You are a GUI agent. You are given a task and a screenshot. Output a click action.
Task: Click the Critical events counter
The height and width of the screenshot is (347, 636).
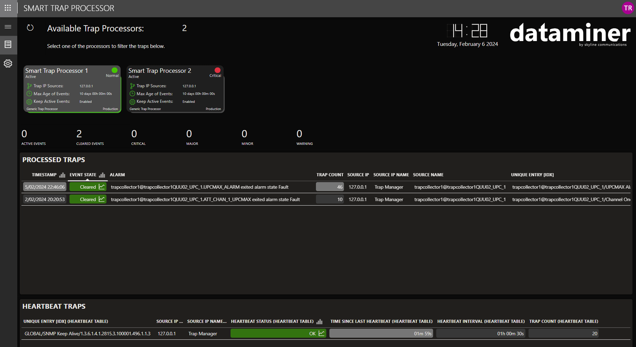138,137
